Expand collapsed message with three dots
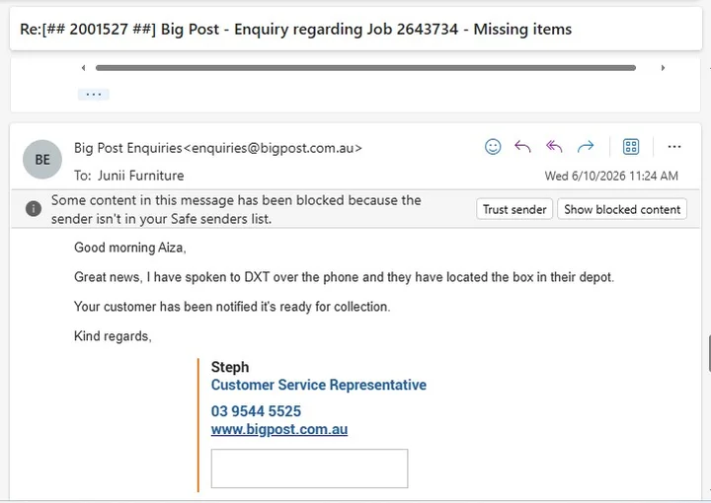The height and width of the screenshot is (503, 711). [94, 95]
